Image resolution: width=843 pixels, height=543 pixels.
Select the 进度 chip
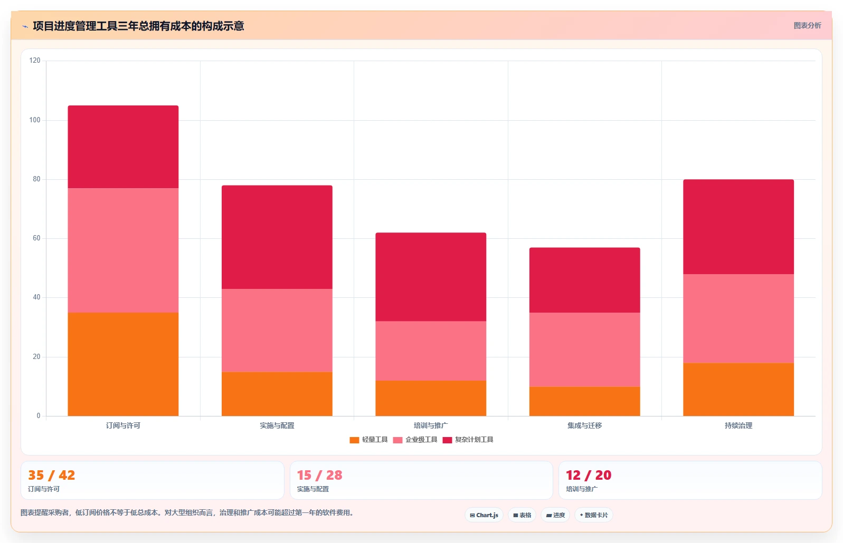click(555, 515)
